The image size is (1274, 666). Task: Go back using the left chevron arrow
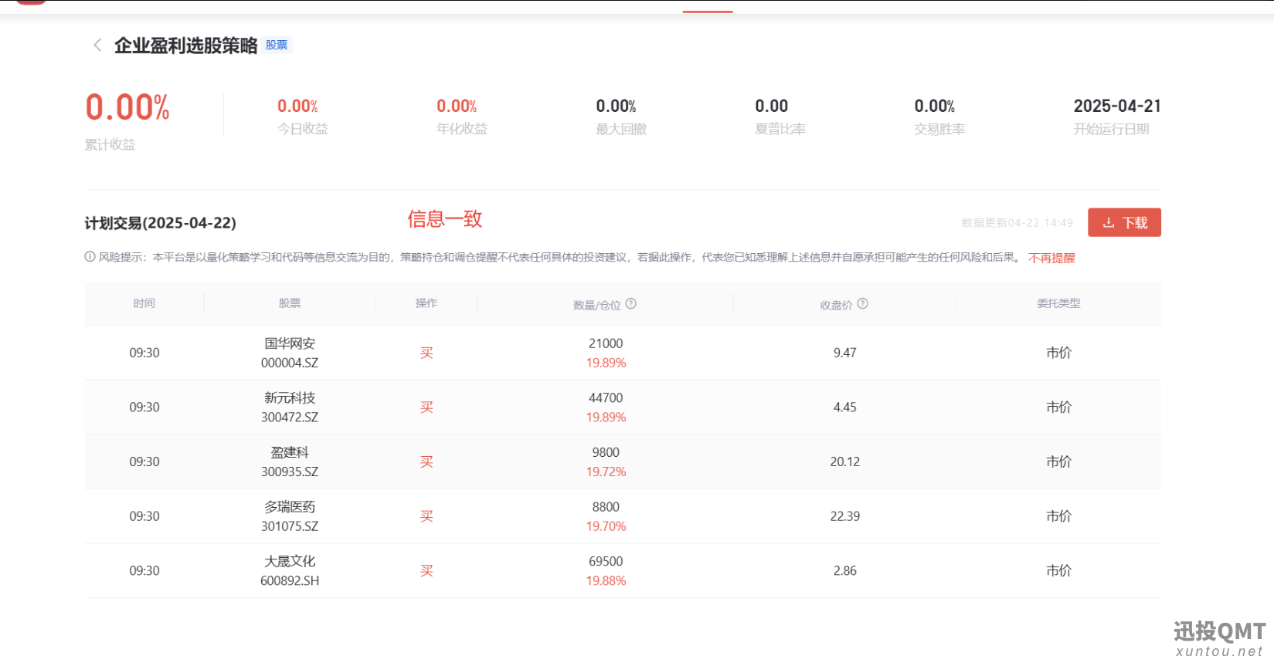[97, 46]
